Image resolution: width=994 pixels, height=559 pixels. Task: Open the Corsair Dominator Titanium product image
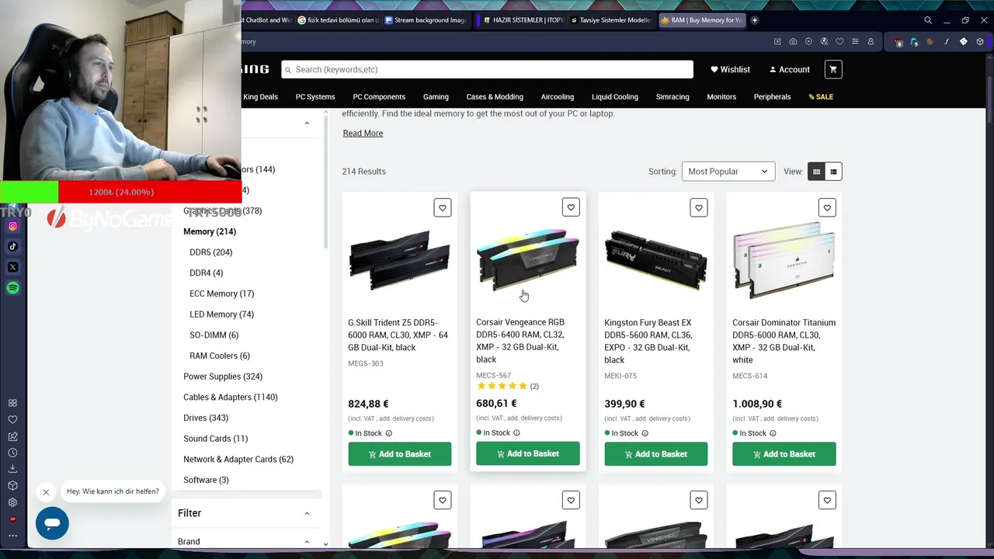[x=784, y=260]
